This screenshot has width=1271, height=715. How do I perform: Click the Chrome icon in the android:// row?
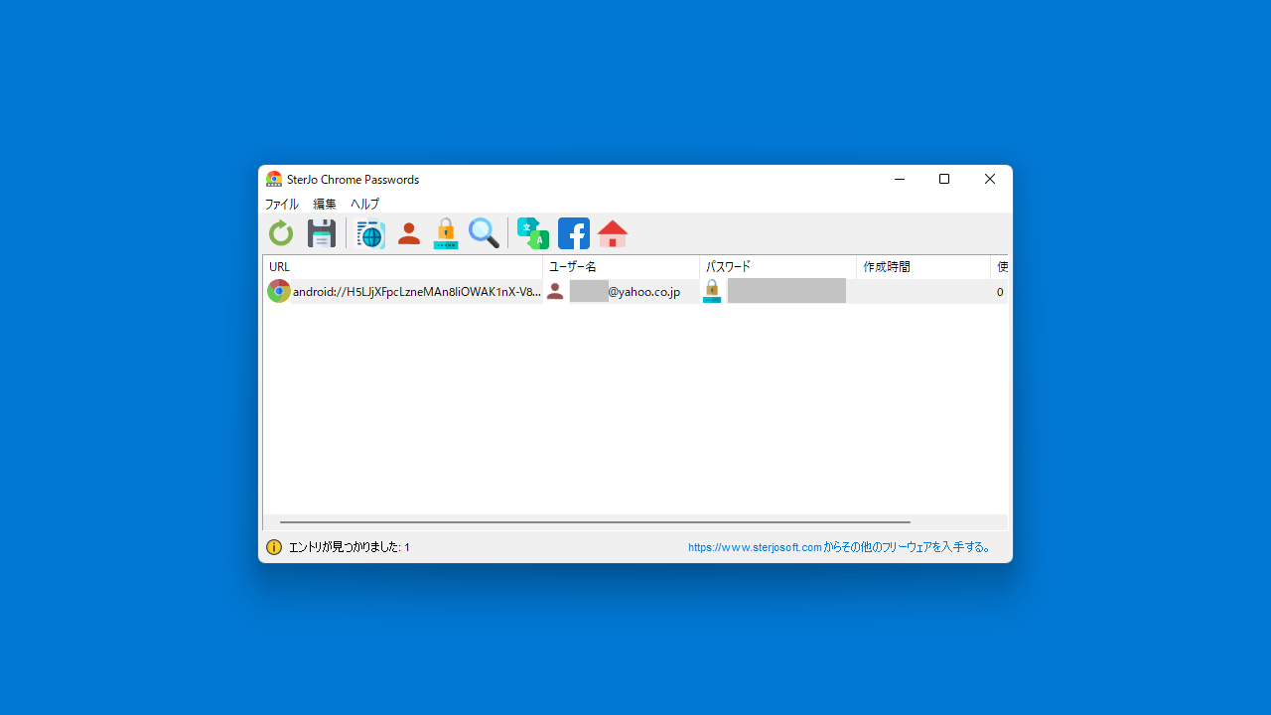pyautogui.click(x=279, y=291)
